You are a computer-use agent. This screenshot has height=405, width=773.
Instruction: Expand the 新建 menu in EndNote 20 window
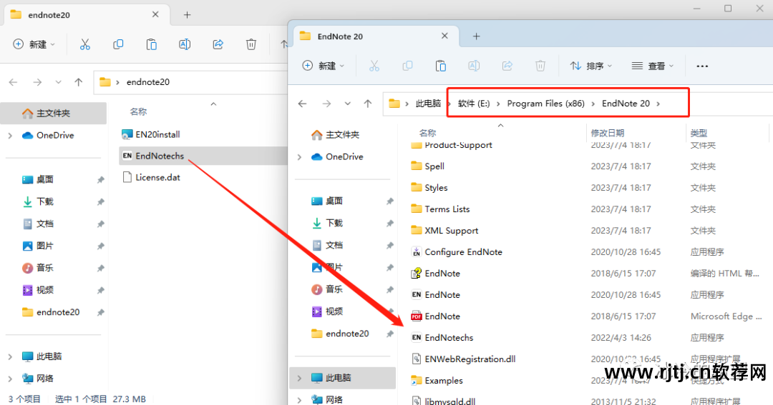tap(324, 66)
